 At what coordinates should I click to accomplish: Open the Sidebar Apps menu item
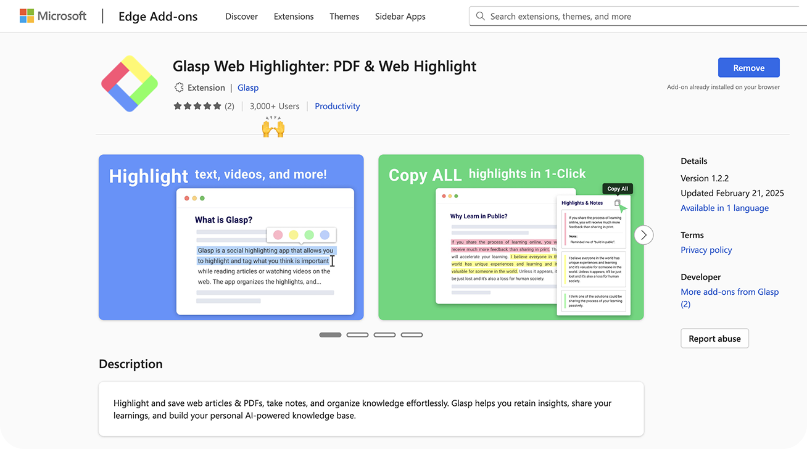coord(400,17)
